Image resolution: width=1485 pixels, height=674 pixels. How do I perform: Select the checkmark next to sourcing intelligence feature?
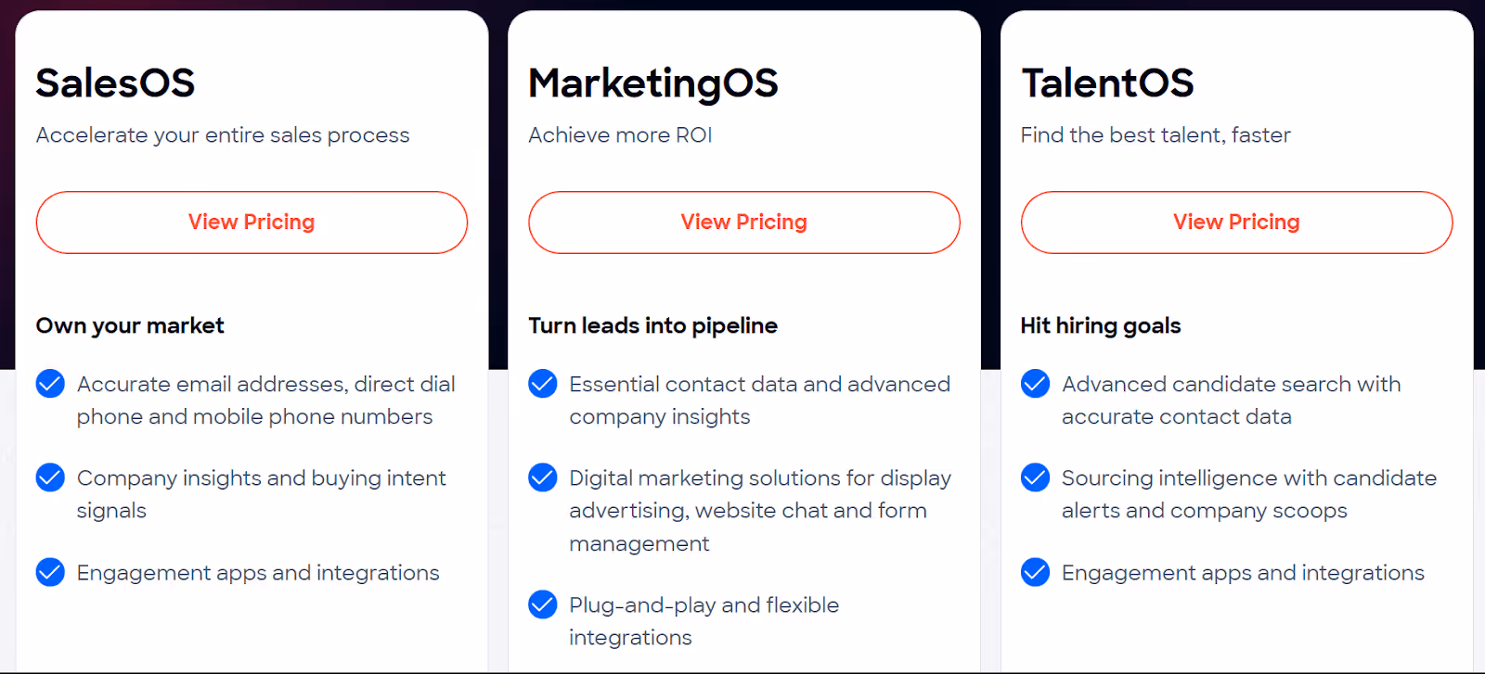[1035, 477]
